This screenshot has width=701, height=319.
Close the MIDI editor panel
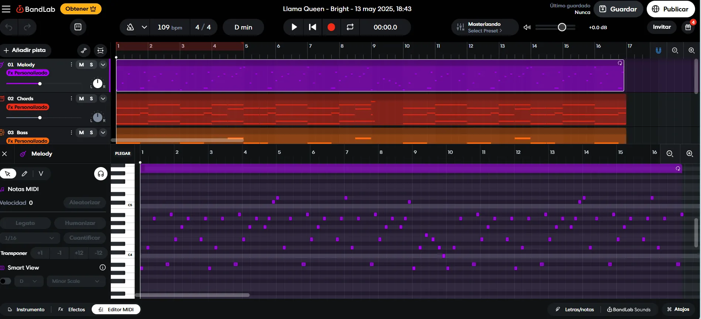(4, 154)
